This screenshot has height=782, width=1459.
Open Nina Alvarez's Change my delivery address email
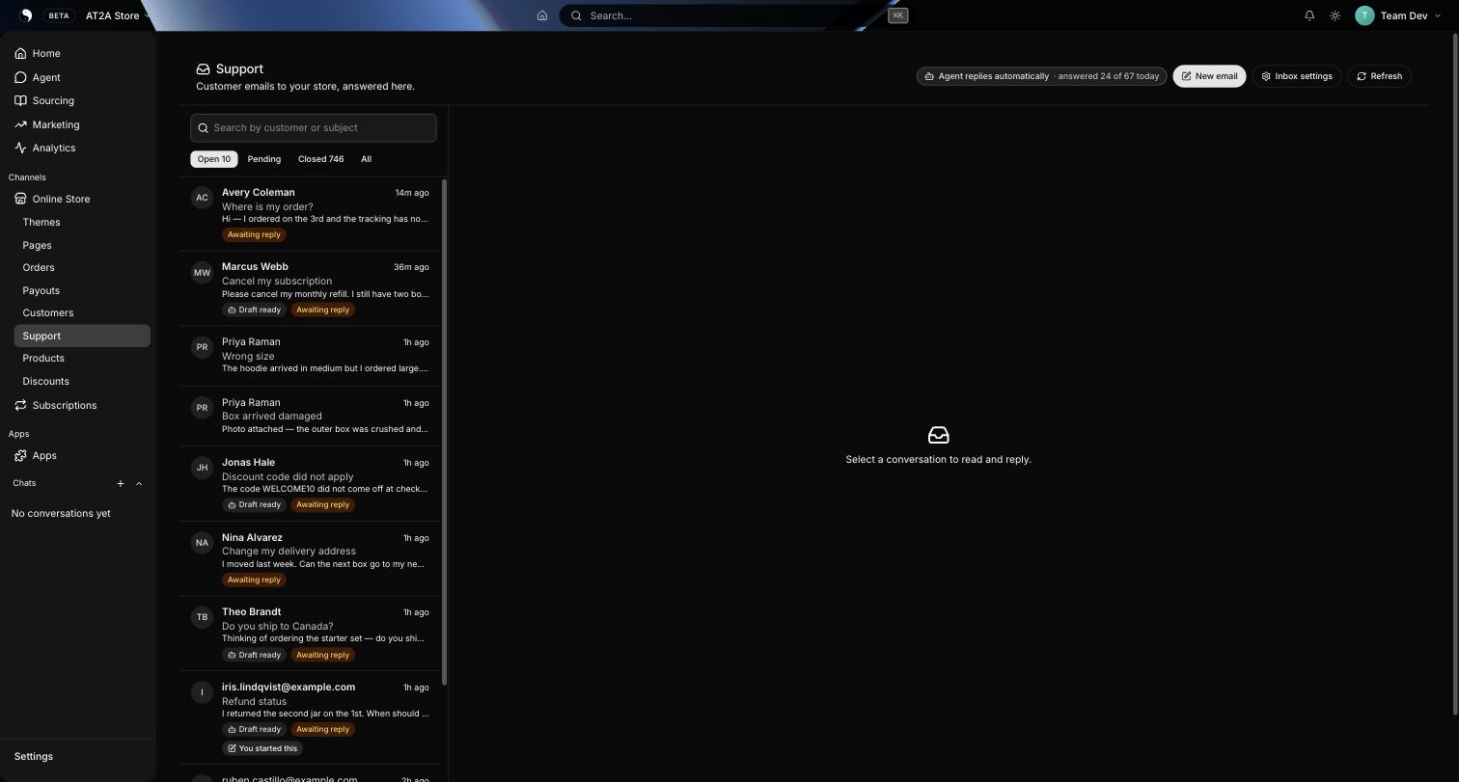(x=310, y=558)
